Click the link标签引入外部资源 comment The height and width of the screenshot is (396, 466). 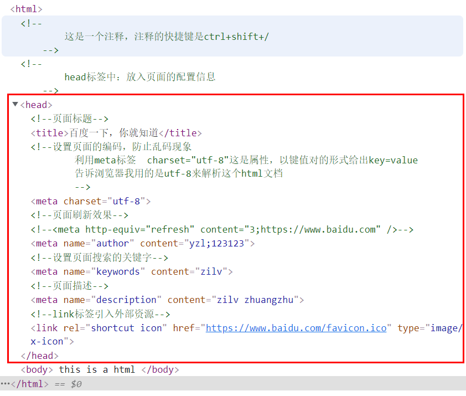pyautogui.click(x=101, y=314)
